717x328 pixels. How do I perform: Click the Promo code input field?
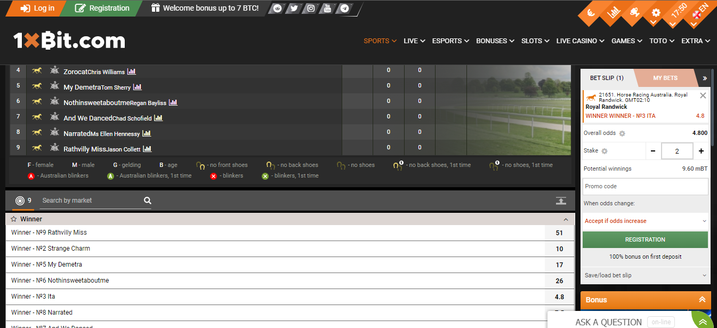pos(645,187)
